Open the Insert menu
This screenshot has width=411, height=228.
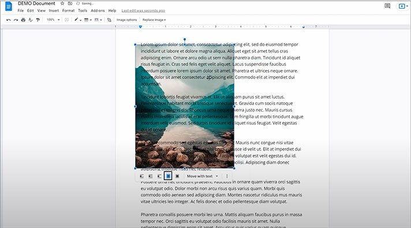tap(54, 11)
